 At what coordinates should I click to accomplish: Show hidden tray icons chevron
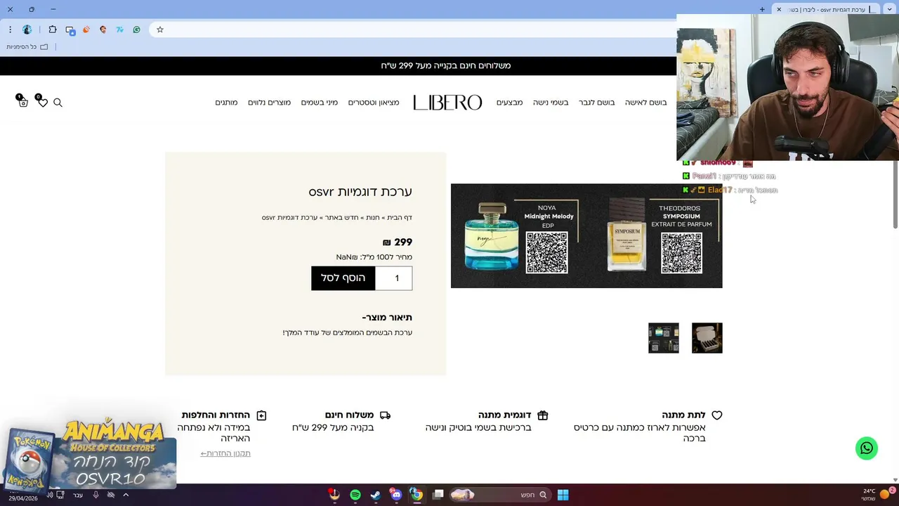pos(126,495)
